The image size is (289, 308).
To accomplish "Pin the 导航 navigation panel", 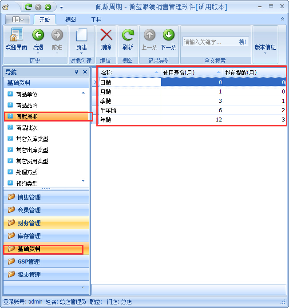I will click(x=76, y=72).
